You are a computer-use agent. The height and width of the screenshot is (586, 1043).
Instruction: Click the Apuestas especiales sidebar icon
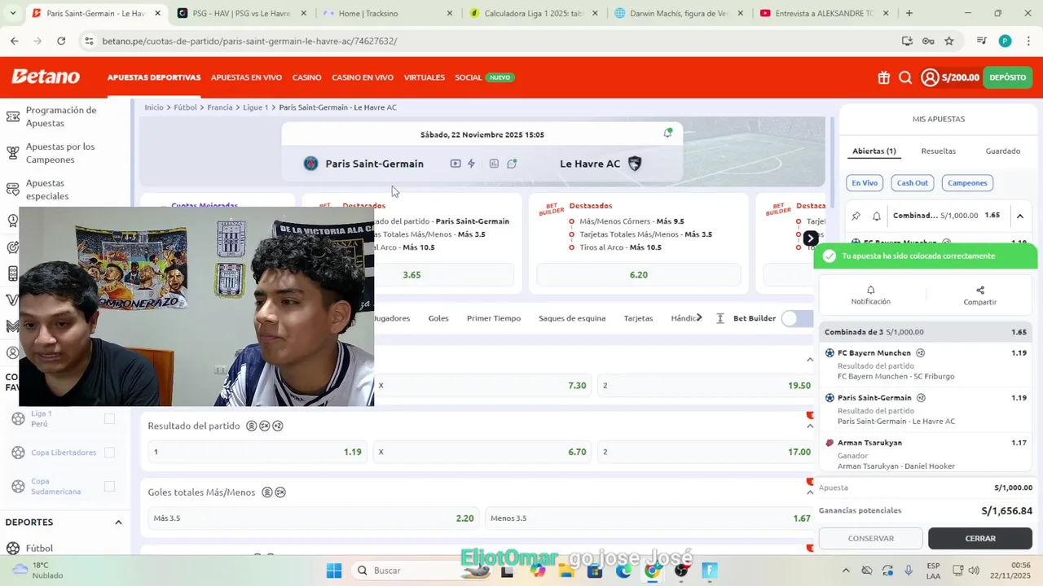(x=12, y=190)
